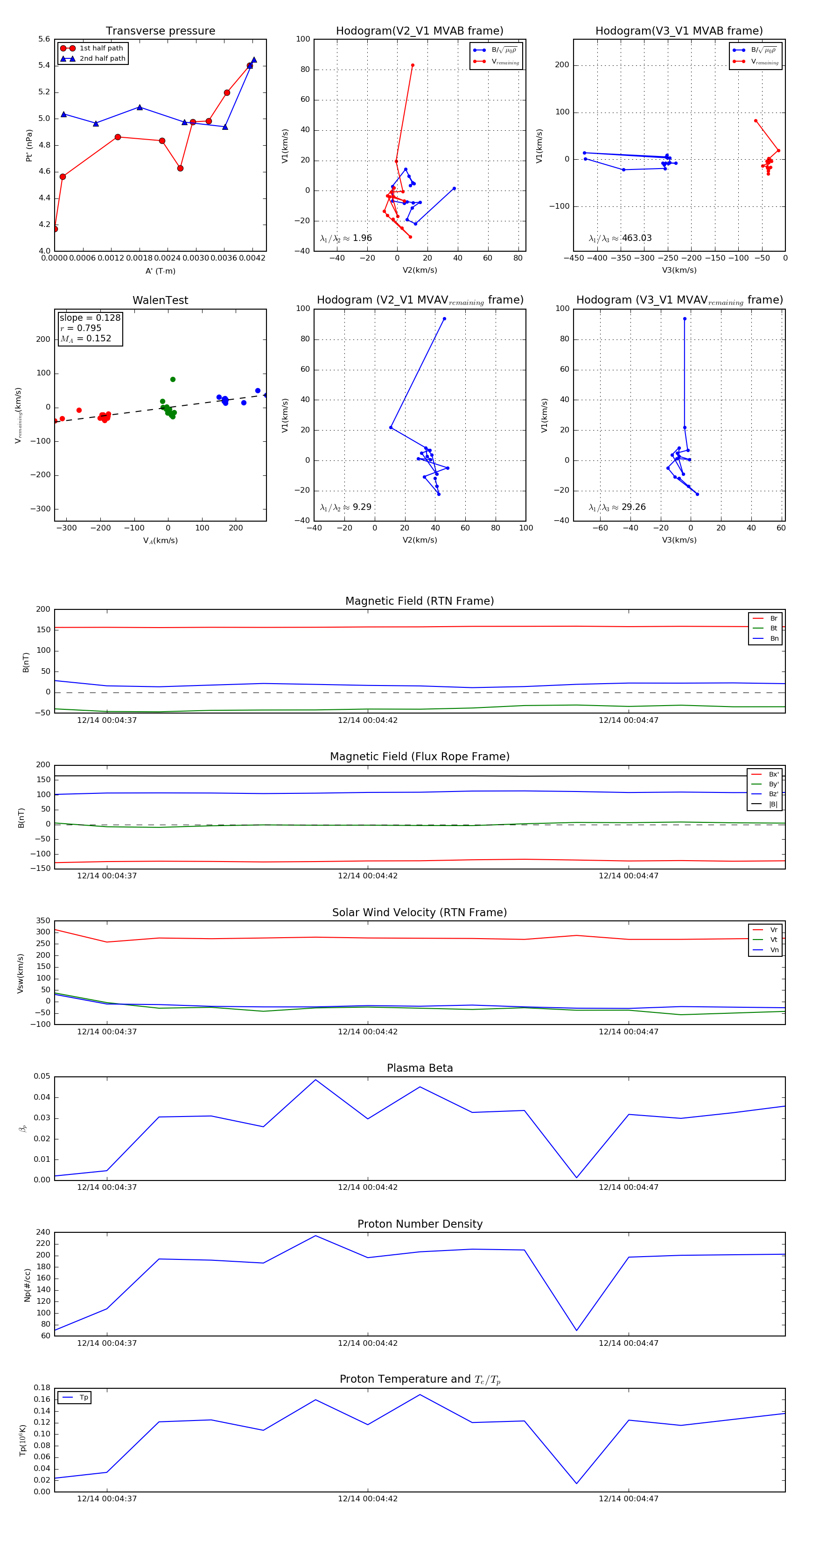Select the "Bz'" legend entry

765,794
